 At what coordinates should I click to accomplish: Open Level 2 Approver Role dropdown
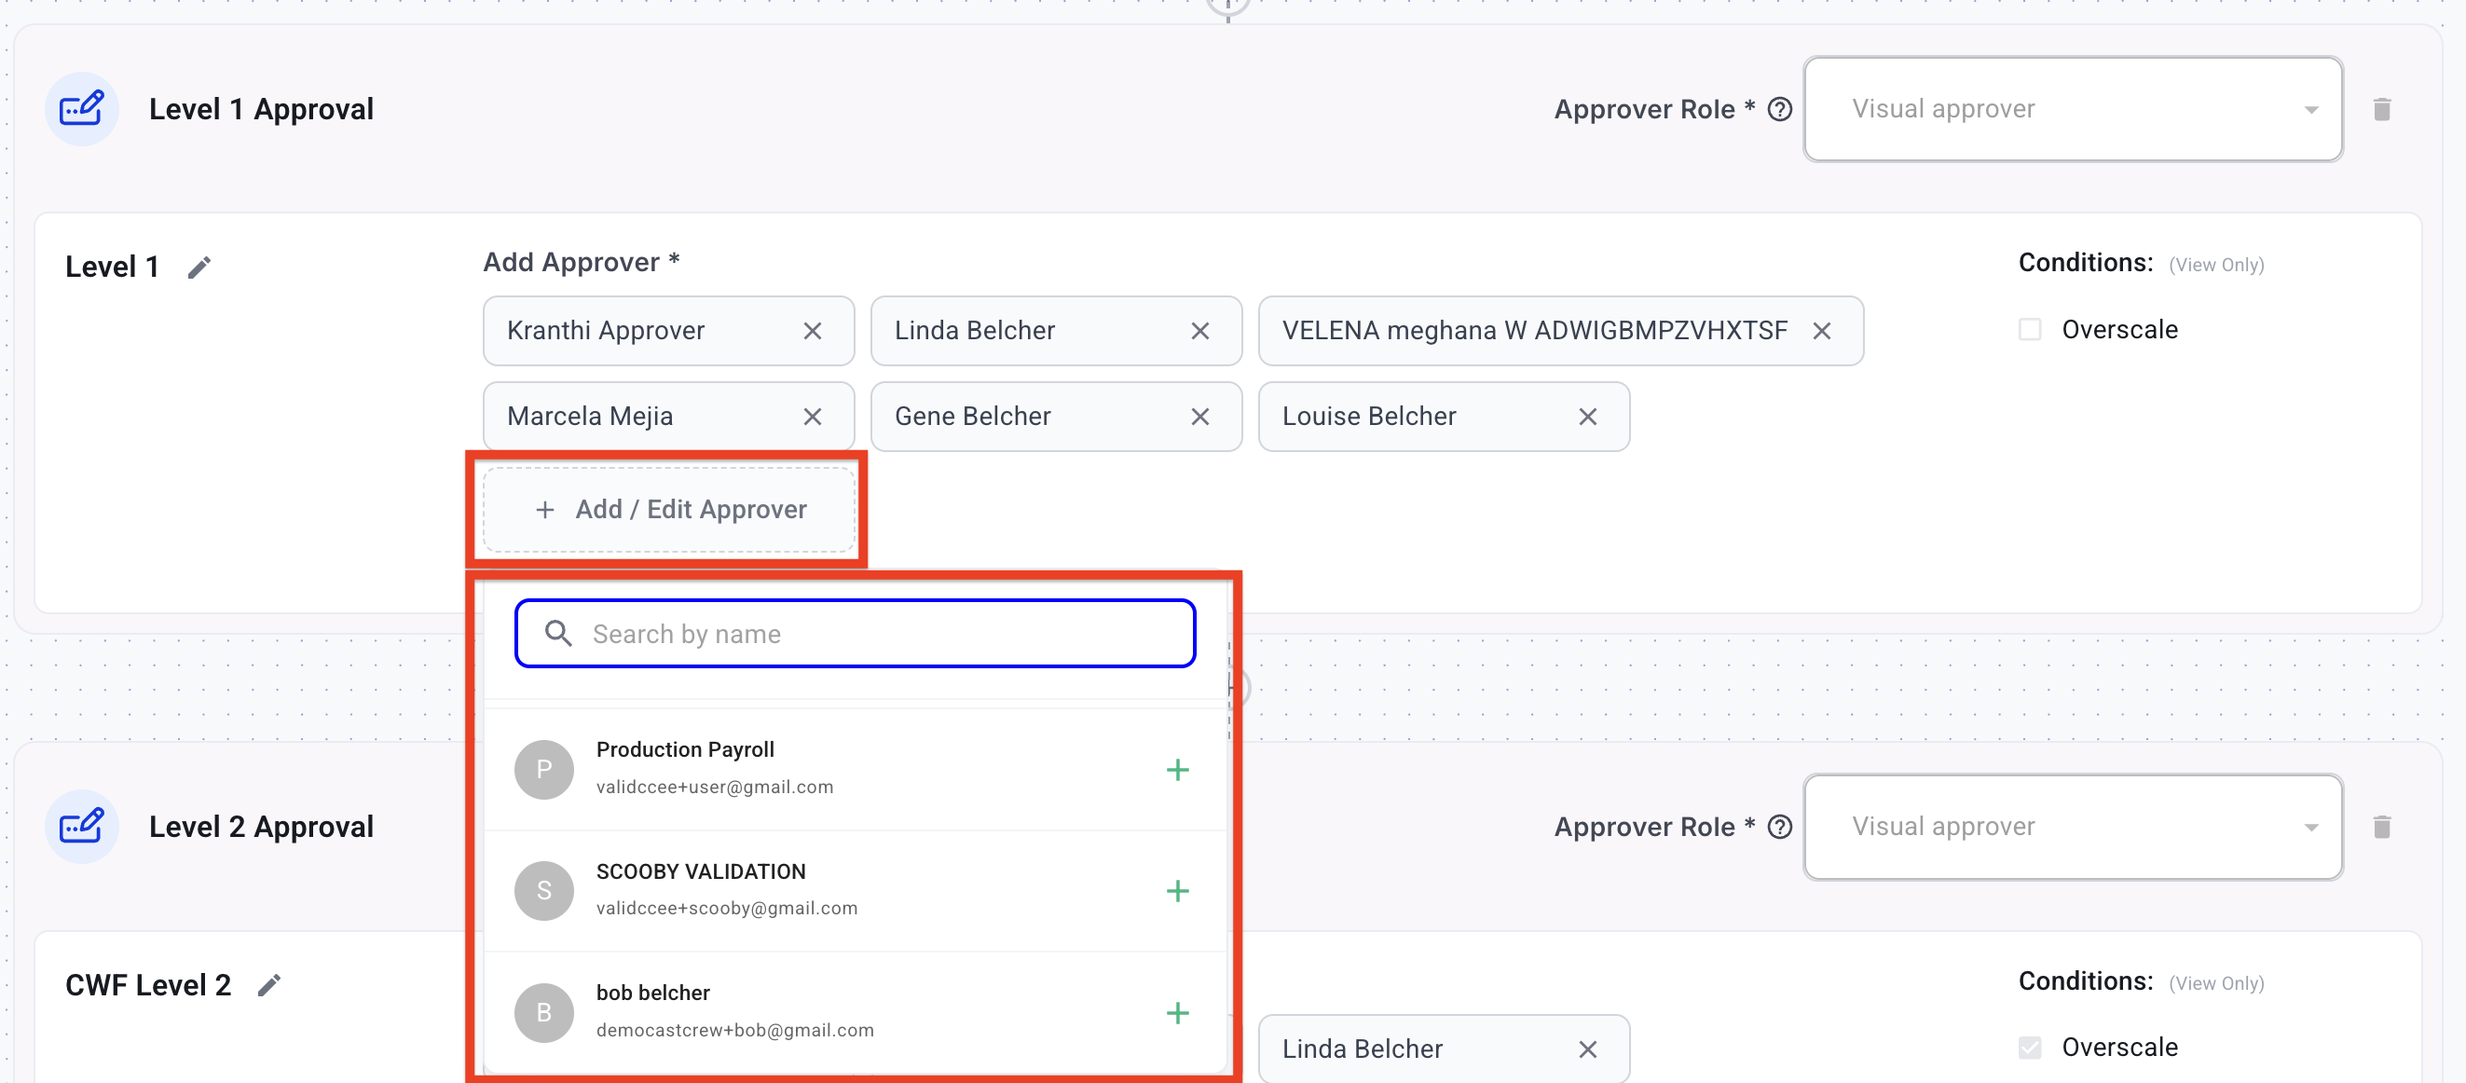[x=2074, y=827]
